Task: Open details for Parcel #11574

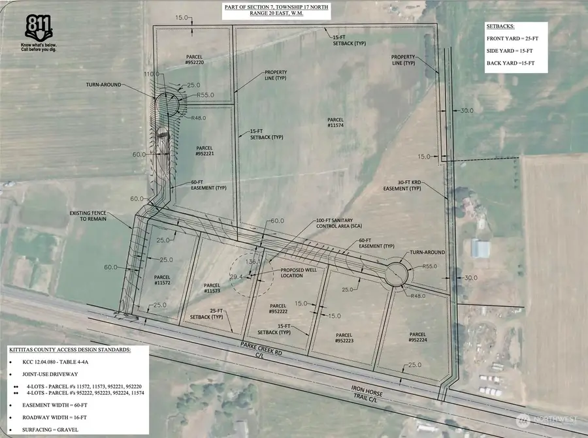Action: pyautogui.click(x=335, y=123)
